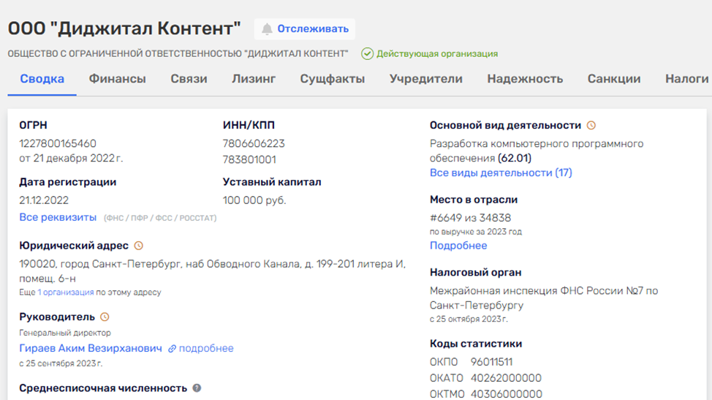Switch to the Учредители tab

[426, 79]
